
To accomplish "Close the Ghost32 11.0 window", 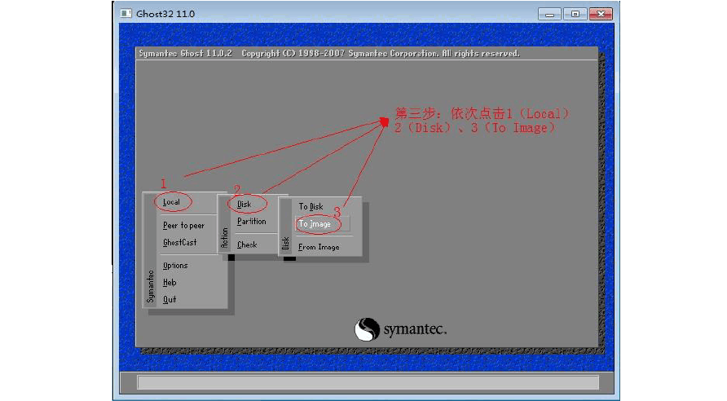I will (x=601, y=14).
